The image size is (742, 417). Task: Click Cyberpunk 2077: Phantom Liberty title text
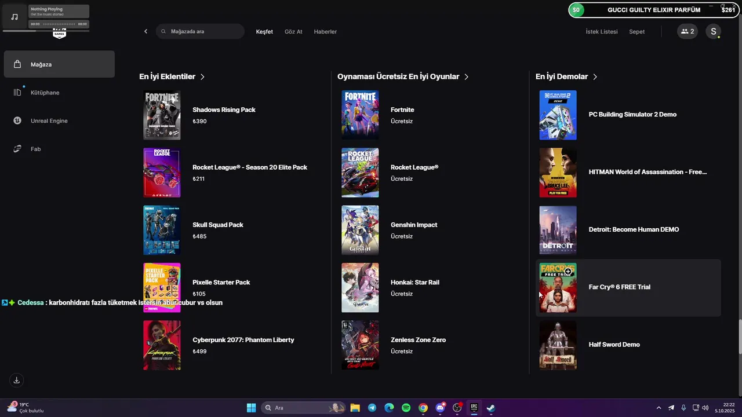point(243,340)
